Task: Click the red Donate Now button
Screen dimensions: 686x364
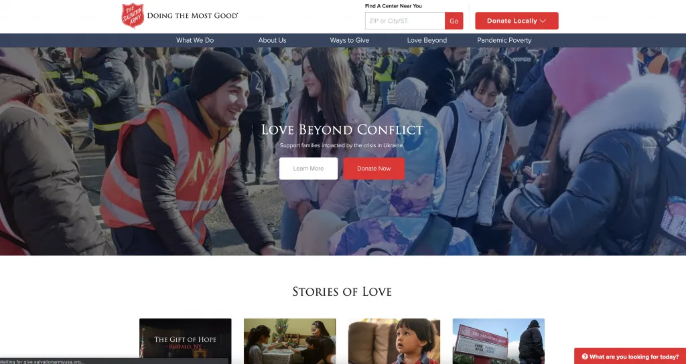Action: point(374,168)
